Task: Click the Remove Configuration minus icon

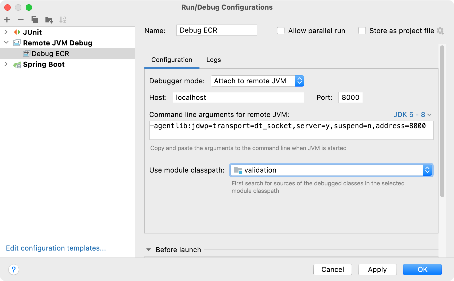Action: [21, 20]
